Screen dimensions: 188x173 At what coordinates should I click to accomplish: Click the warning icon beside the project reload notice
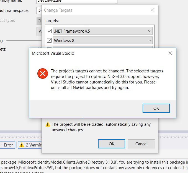tap(48, 124)
